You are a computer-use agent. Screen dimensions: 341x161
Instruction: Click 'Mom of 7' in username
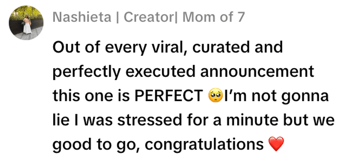pyautogui.click(x=214, y=17)
